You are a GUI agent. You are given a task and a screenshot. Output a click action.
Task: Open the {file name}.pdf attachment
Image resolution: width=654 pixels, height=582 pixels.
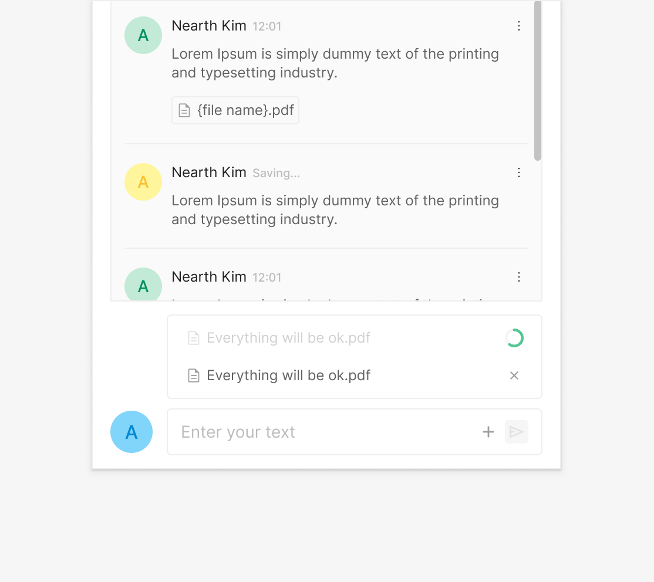point(245,110)
